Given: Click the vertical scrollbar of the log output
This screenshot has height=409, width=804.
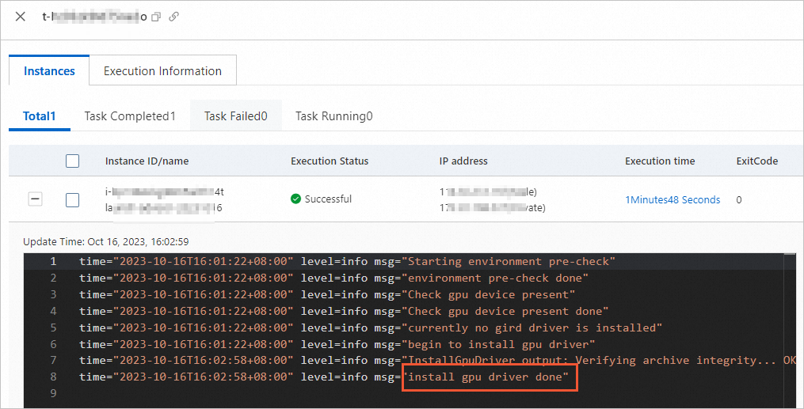Looking at the screenshot, I should click(x=789, y=330).
